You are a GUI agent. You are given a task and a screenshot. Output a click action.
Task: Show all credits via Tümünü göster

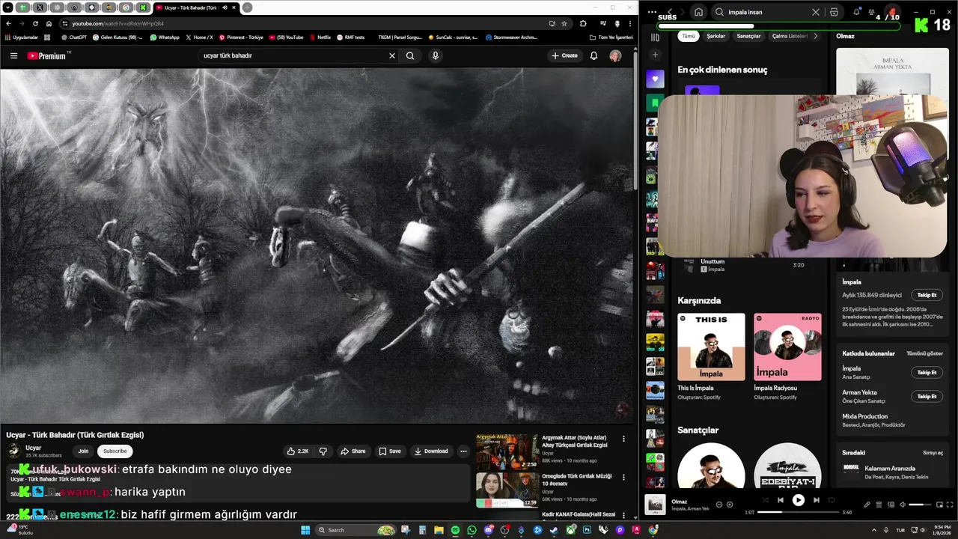pos(924,353)
